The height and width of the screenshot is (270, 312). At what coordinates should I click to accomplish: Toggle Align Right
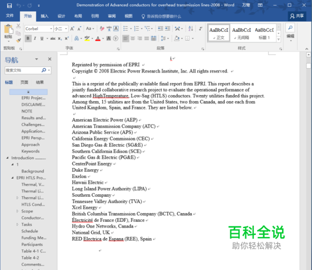click(x=140, y=38)
